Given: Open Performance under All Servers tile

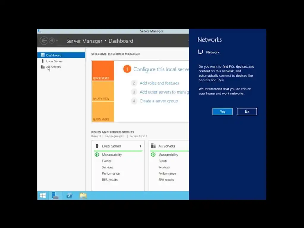Looking at the screenshot, I should tap(167, 173).
